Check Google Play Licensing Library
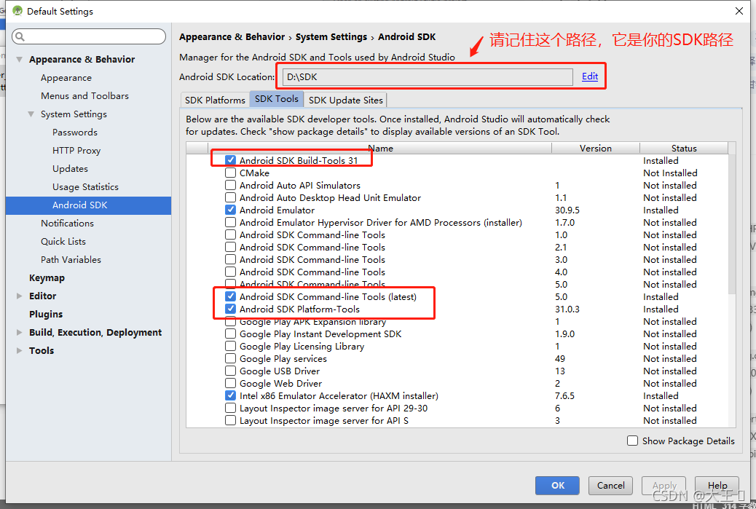The image size is (756, 509). click(x=230, y=346)
